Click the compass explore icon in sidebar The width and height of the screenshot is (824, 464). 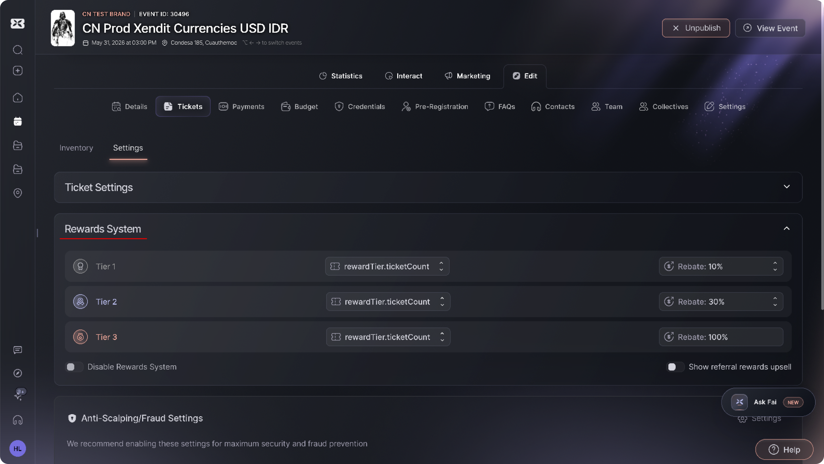point(18,373)
